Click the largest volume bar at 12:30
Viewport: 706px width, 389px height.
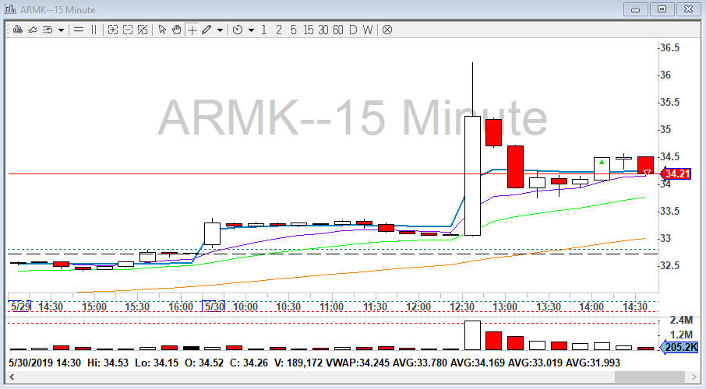[x=472, y=335]
